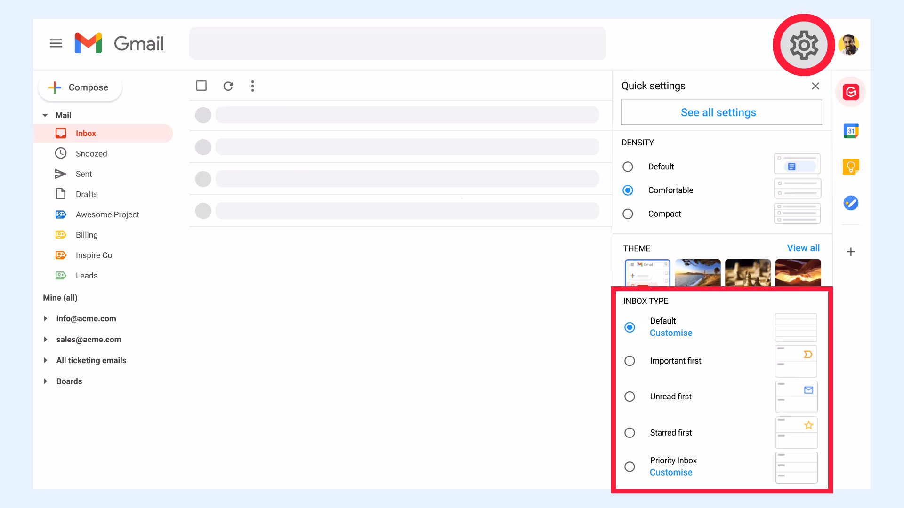
Task: Expand the Boards tree item
Action: 45,381
